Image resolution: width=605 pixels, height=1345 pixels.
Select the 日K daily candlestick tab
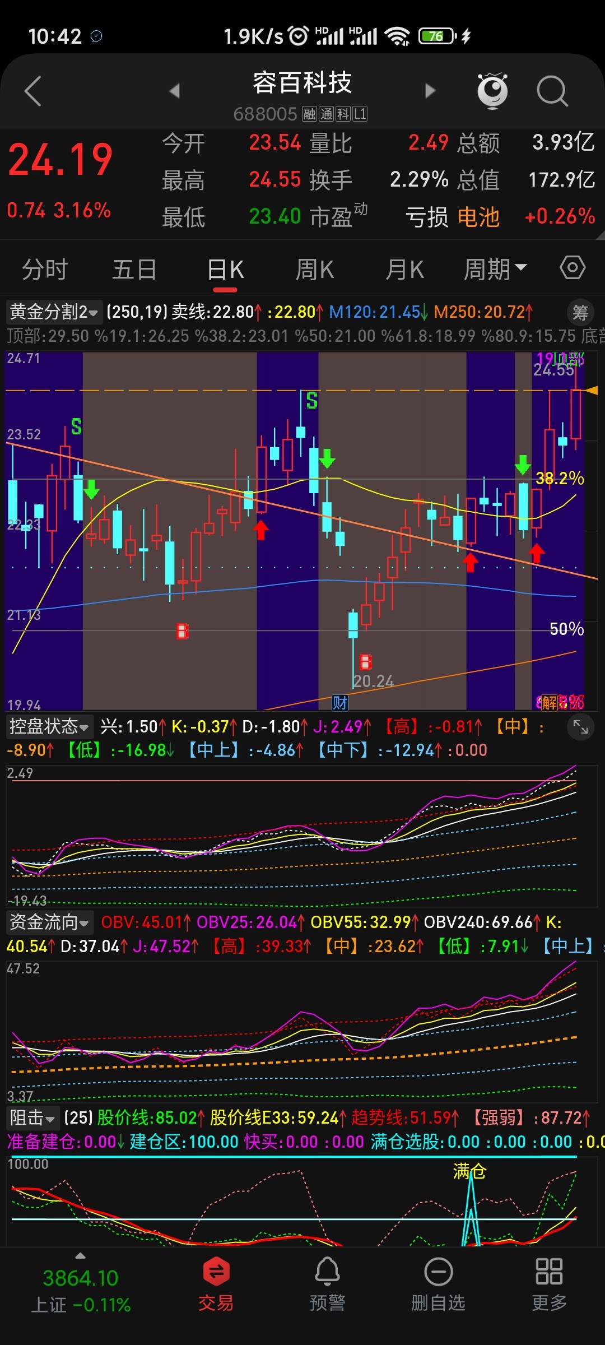tap(225, 270)
